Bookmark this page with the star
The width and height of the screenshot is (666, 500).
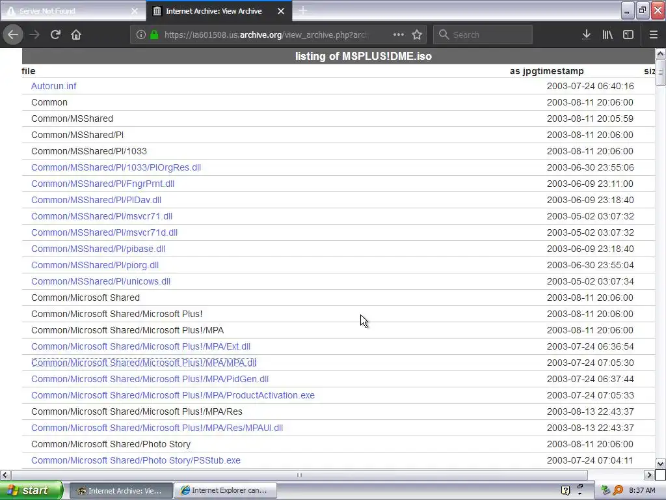pos(417,35)
